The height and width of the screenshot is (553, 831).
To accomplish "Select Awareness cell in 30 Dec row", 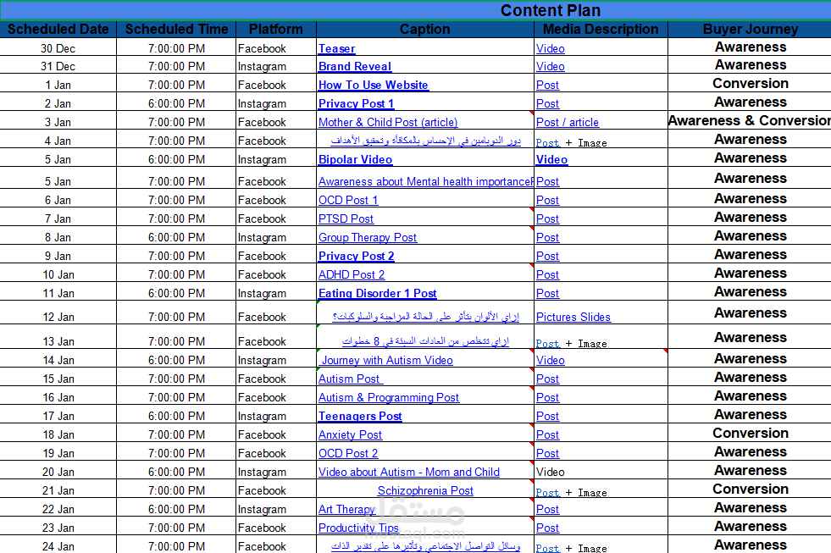I will 750,47.
